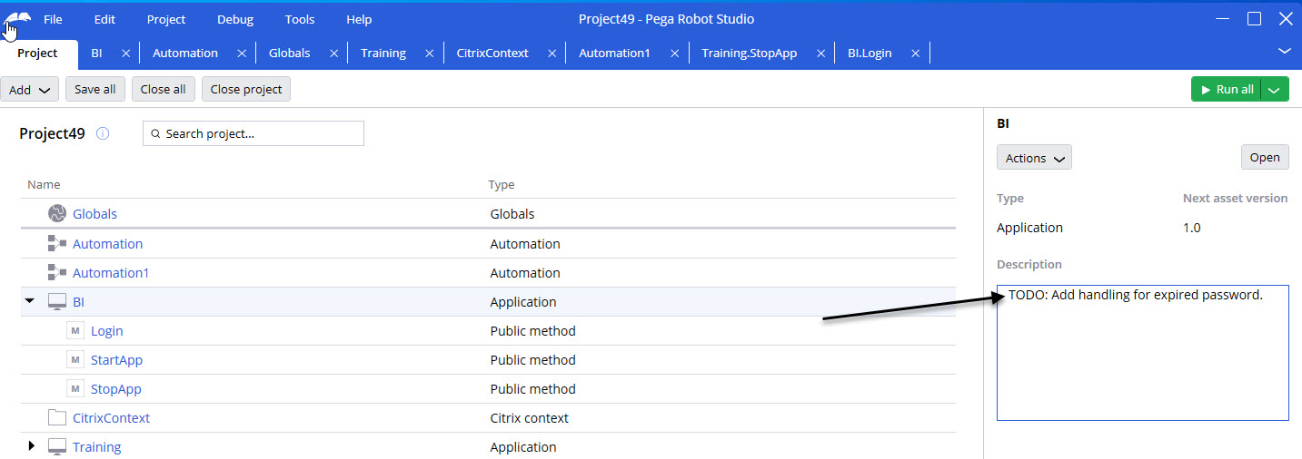Click the Search project input field
Image resolution: width=1302 pixels, height=459 pixels.
[x=253, y=133]
